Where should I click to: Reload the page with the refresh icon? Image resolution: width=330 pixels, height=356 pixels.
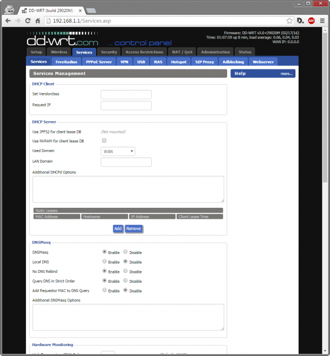click(x=28, y=20)
